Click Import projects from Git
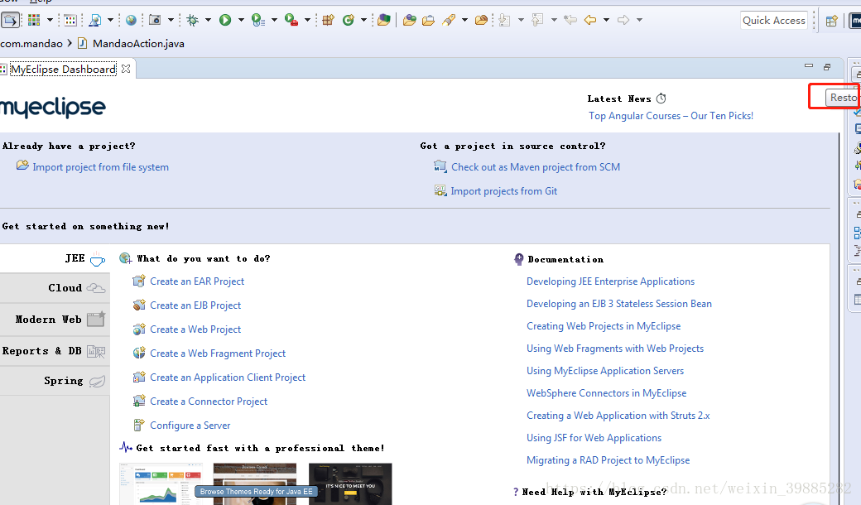This screenshot has width=861, height=505. tap(503, 191)
